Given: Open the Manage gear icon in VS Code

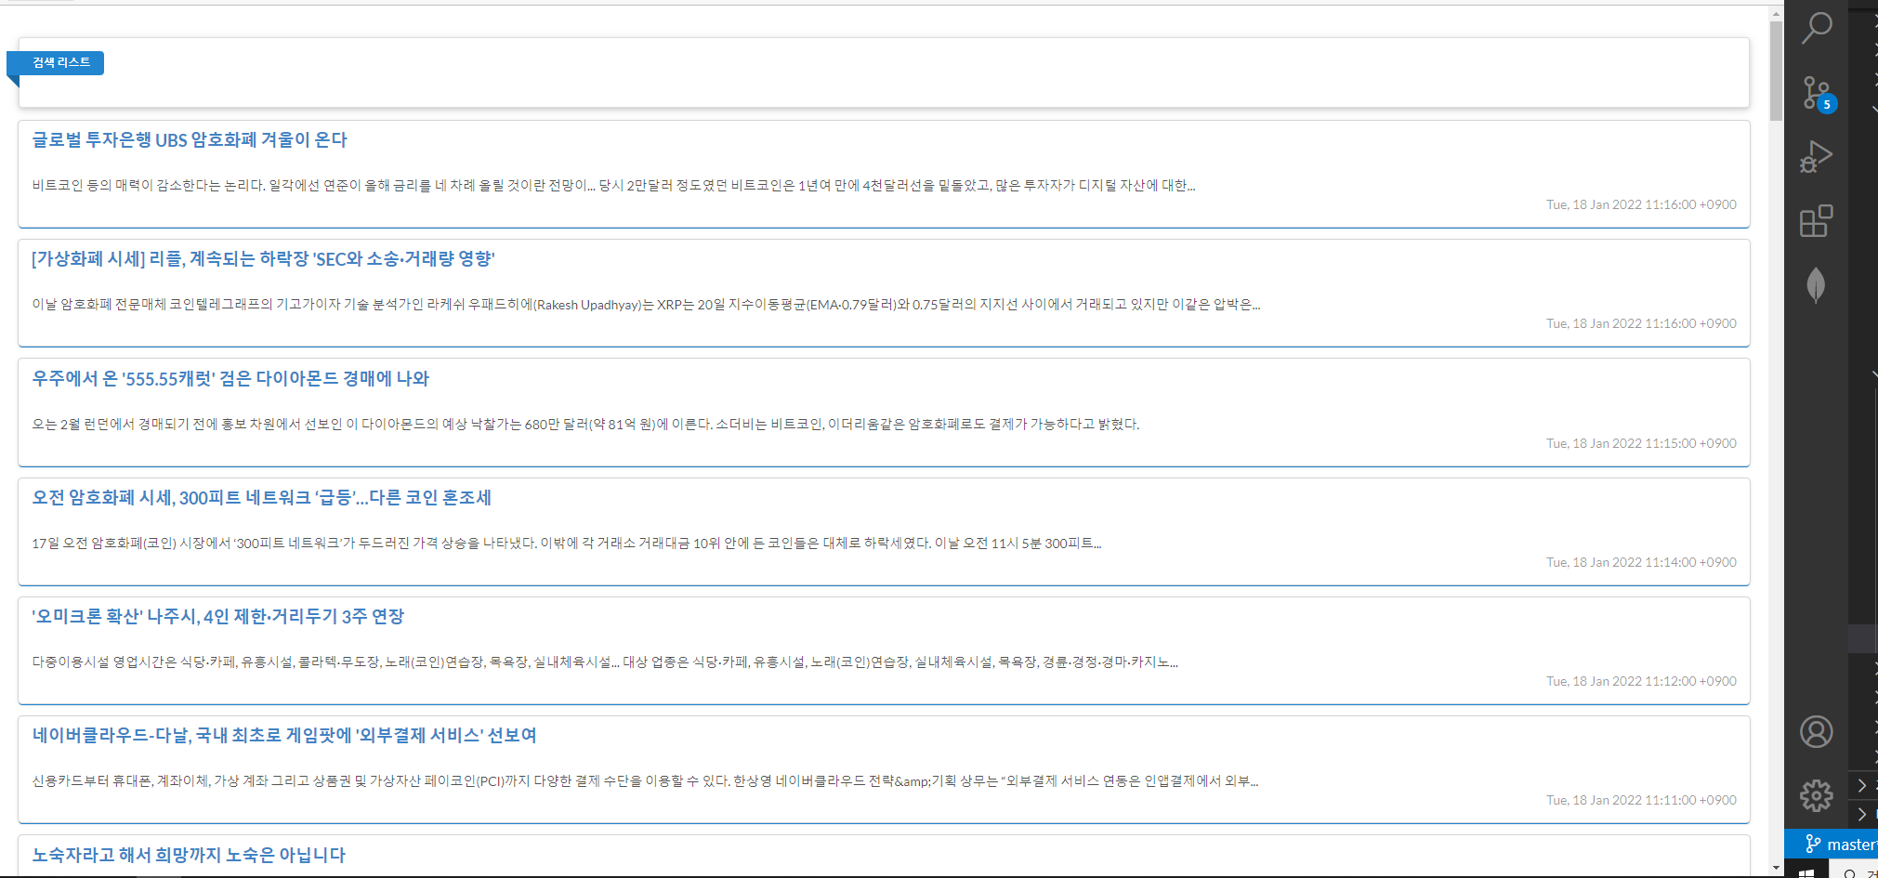Looking at the screenshot, I should pos(1816,795).
